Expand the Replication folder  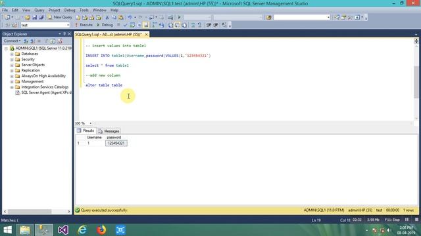pos(12,70)
